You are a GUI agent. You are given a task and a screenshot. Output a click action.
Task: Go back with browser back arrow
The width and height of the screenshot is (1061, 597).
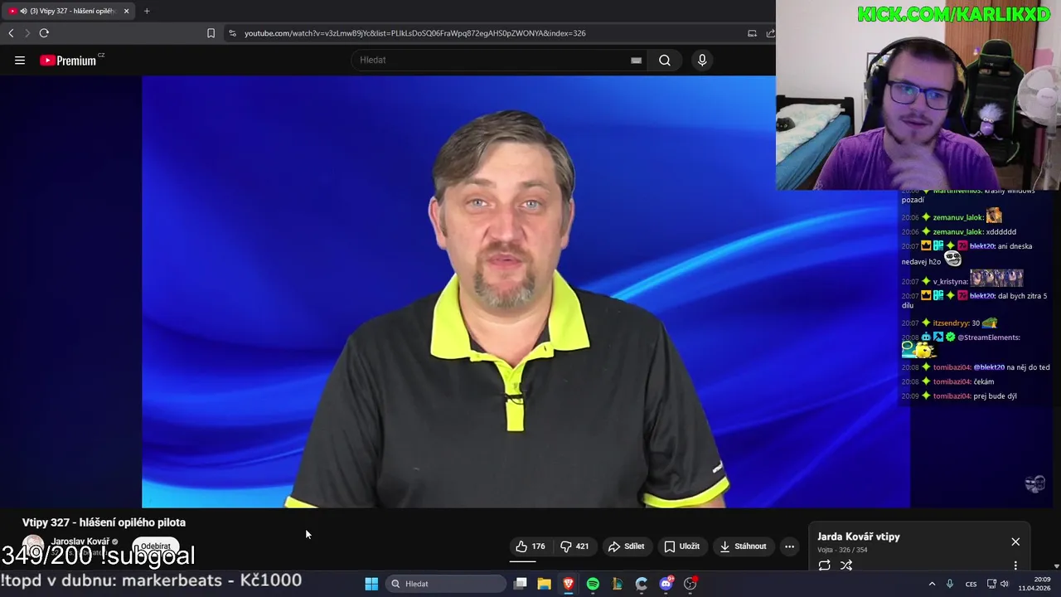pyautogui.click(x=11, y=33)
